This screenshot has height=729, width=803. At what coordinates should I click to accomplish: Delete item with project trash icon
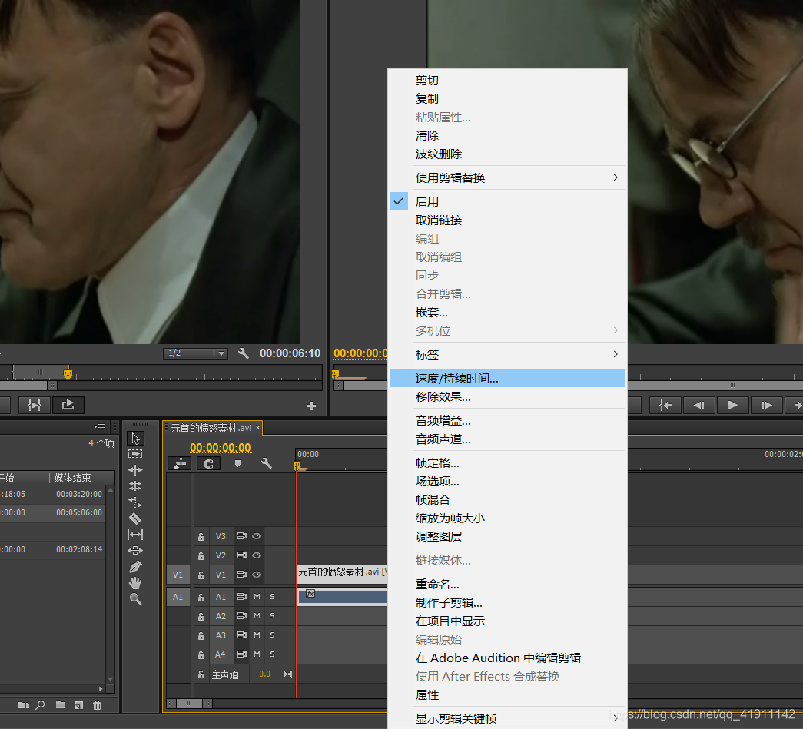pos(98,705)
